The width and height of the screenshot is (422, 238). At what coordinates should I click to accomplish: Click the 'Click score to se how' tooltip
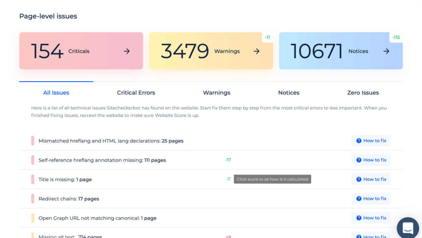point(272,179)
